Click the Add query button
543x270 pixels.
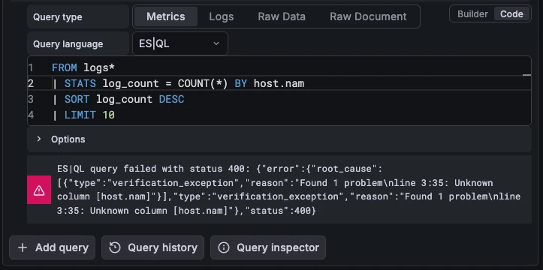53,247
